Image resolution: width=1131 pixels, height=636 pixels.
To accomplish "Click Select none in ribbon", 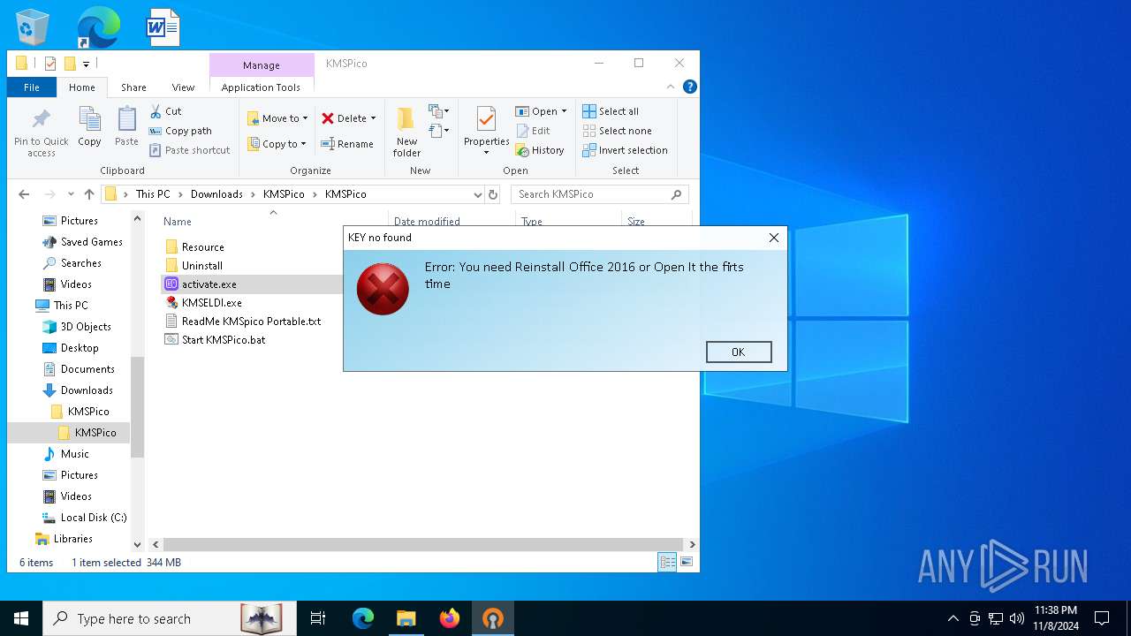I will coord(617,131).
